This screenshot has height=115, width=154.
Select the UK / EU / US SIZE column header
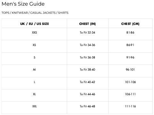coord(34,24)
